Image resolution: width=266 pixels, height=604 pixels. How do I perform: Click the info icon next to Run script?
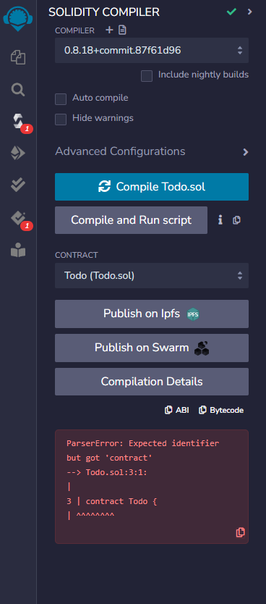point(220,220)
